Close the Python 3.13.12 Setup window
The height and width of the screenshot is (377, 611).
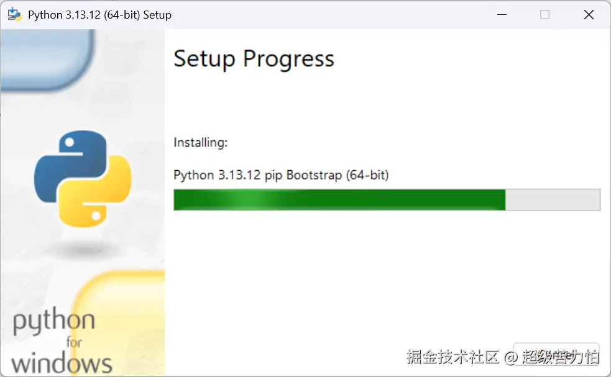click(589, 15)
